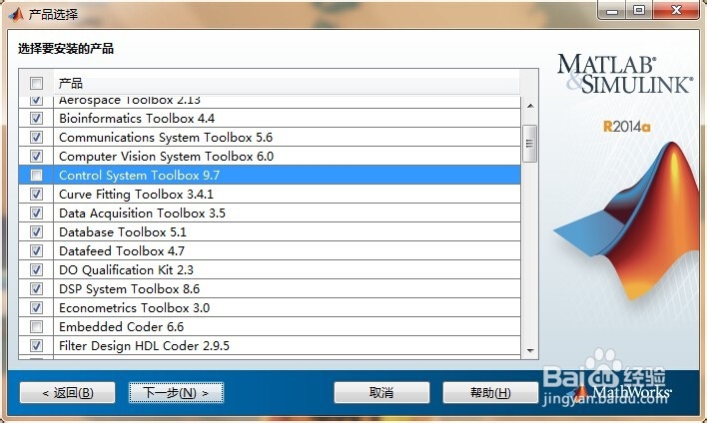Image resolution: width=707 pixels, height=423 pixels.
Task: Click the MATLAB icon in title bar
Action: click(x=16, y=15)
